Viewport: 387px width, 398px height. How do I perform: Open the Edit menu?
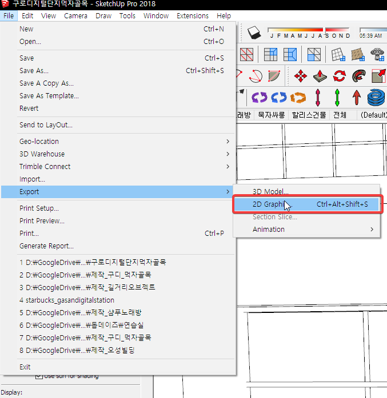pyautogui.click(x=27, y=16)
